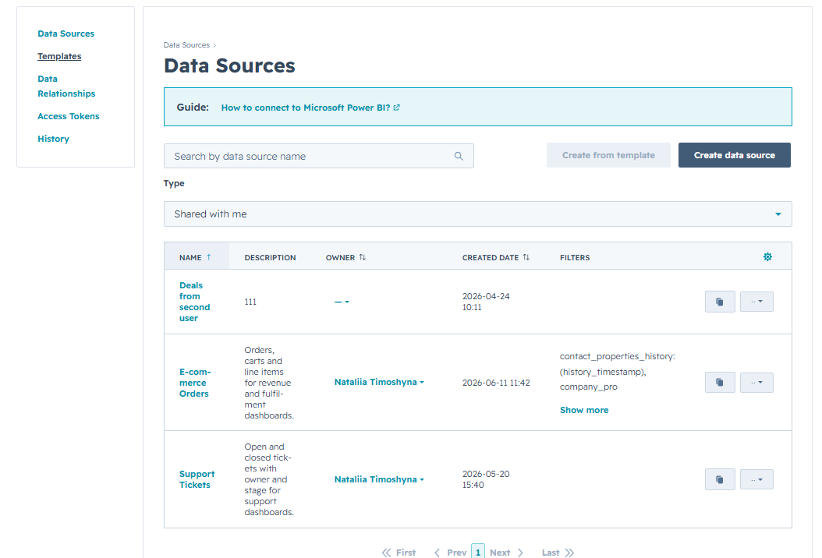Click the search magnifier icon
This screenshot has height=558, width=822.
click(459, 156)
